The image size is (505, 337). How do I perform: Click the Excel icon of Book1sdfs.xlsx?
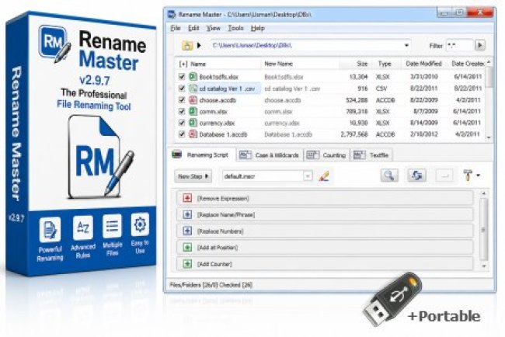pyautogui.click(x=193, y=77)
